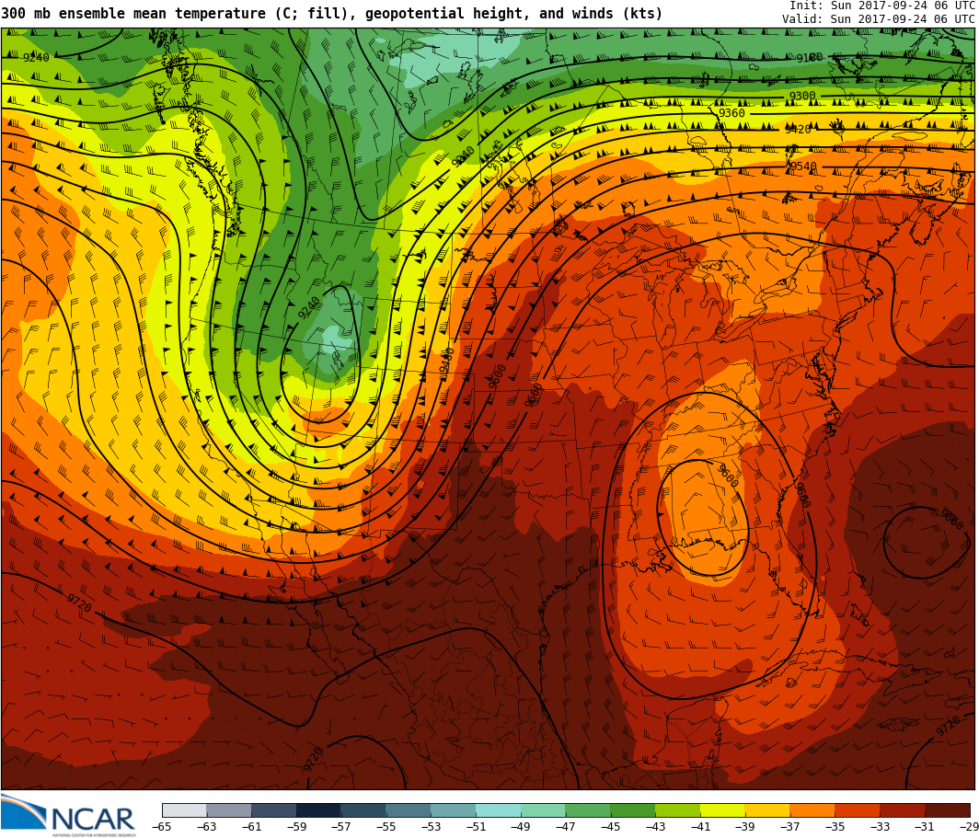
Task: Click the -31 colorbar tick label
Action: [x=926, y=827]
